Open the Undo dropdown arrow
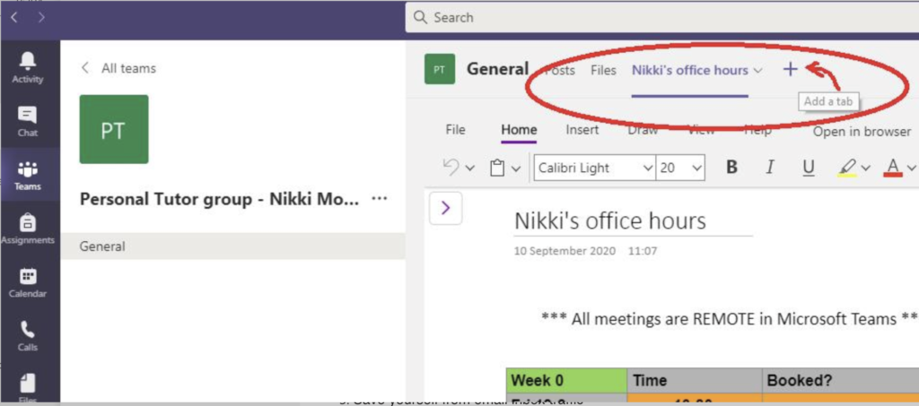919x406 pixels. click(469, 168)
